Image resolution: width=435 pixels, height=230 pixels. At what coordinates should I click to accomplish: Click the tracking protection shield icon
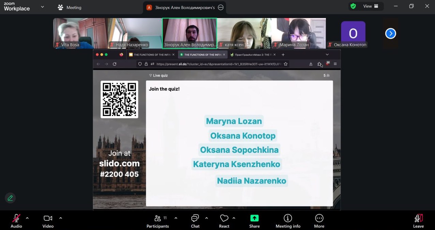[x=140, y=64]
